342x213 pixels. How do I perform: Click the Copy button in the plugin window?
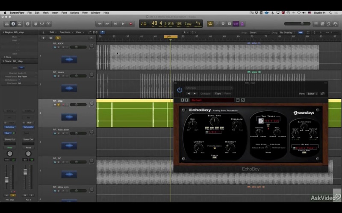pos(218,93)
